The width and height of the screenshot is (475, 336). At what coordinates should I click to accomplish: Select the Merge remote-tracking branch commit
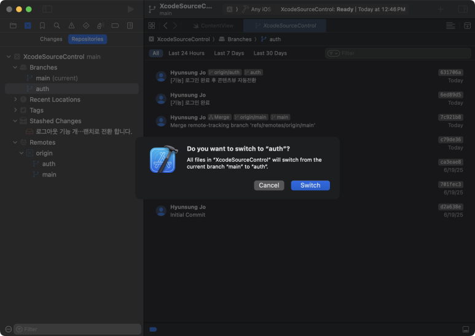point(309,121)
